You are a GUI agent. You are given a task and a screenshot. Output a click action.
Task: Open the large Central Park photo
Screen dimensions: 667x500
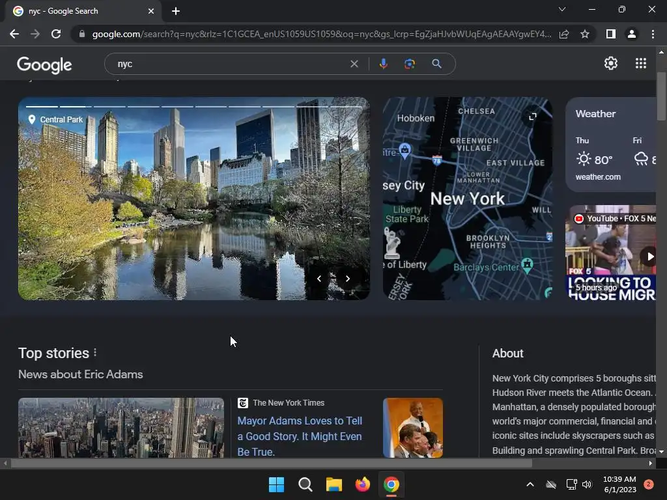tap(193, 199)
